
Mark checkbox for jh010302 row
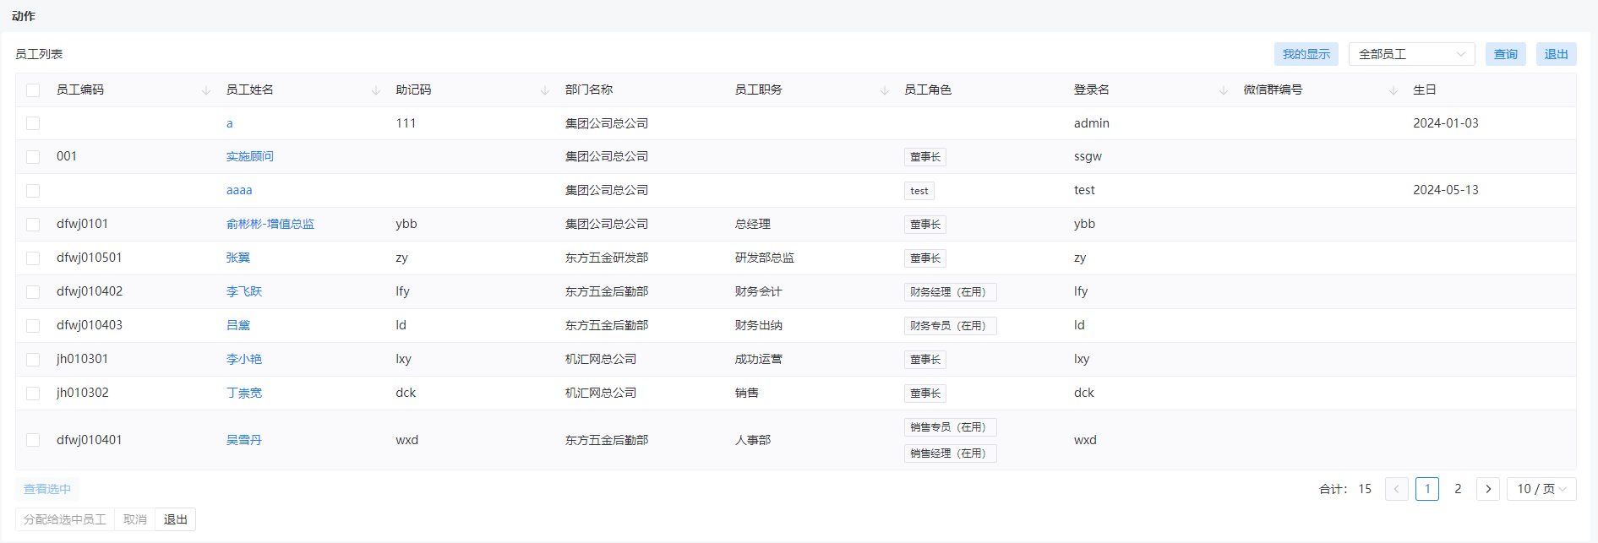tap(33, 394)
